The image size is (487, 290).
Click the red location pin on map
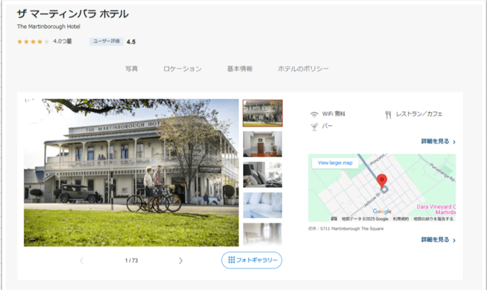382,180
